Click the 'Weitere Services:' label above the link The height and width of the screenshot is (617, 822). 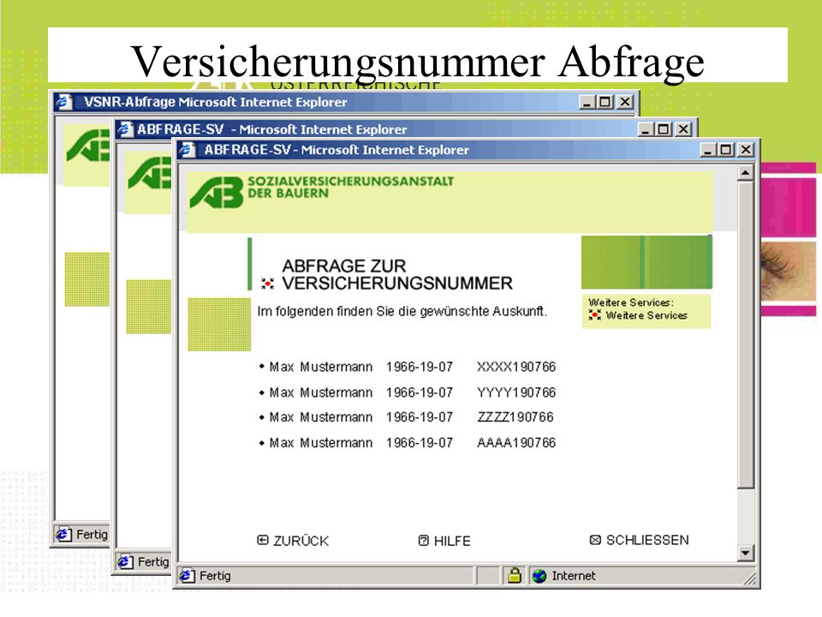pos(631,303)
